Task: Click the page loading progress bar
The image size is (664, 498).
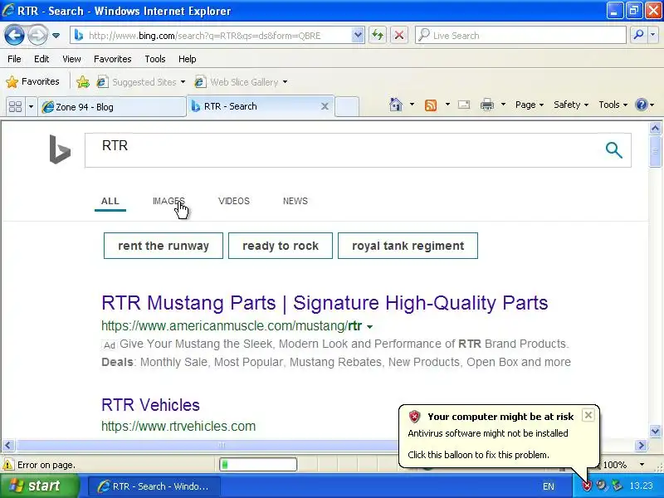Action: tap(258, 465)
